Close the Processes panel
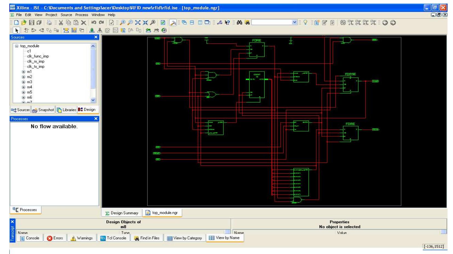This screenshot has width=453, height=254. coord(96,119)
